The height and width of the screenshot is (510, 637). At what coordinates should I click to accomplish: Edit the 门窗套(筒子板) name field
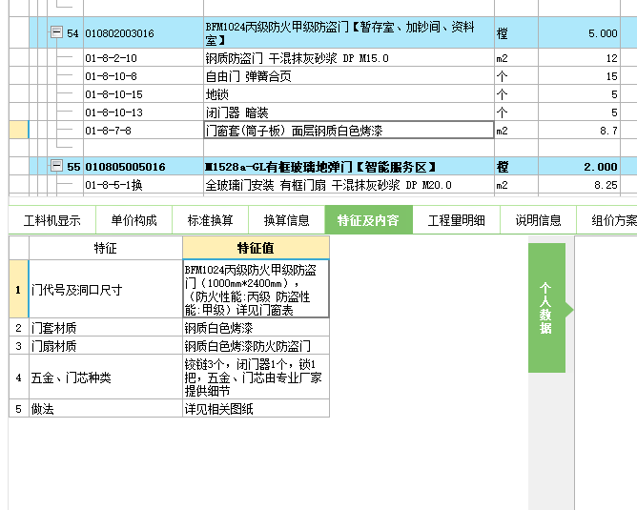coord(349,131)
